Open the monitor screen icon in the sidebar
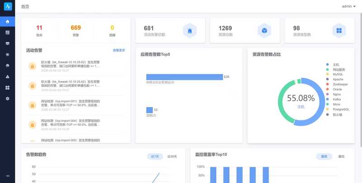 coord(7,43)
